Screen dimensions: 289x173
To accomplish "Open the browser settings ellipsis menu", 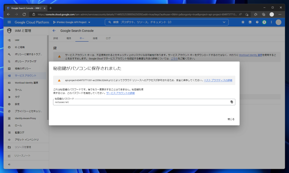I will click(x=280, y=14).
